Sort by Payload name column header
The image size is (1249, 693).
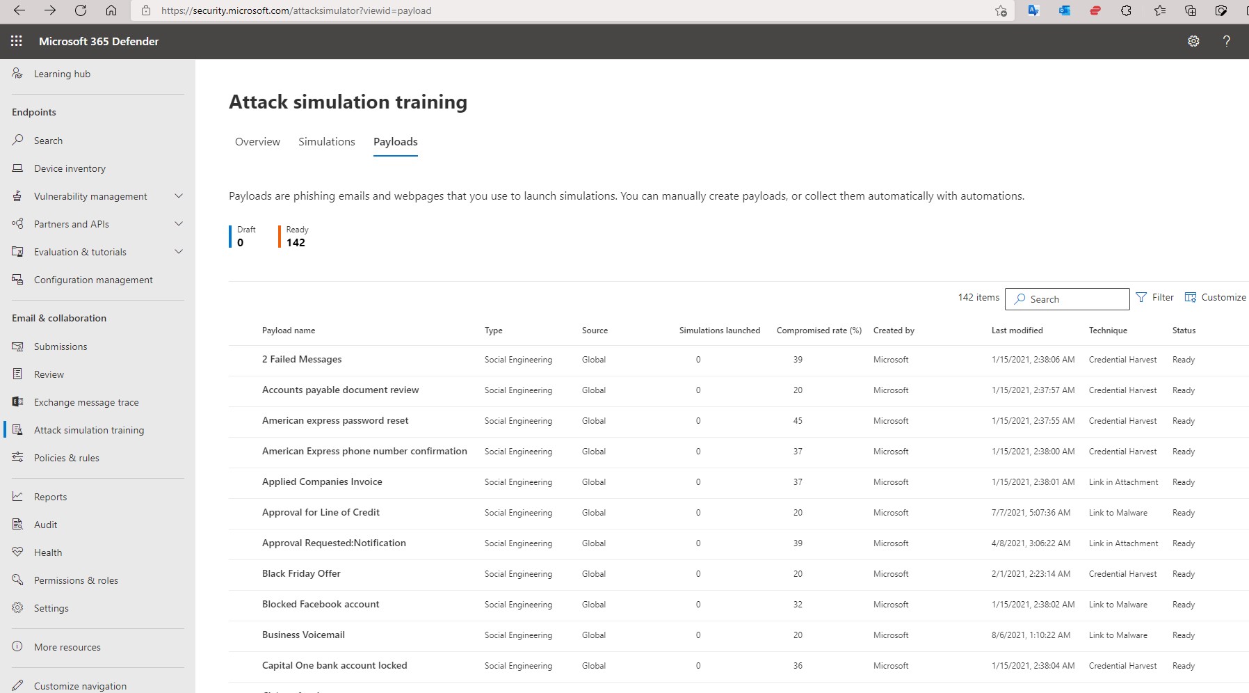[x=289, y=330]
